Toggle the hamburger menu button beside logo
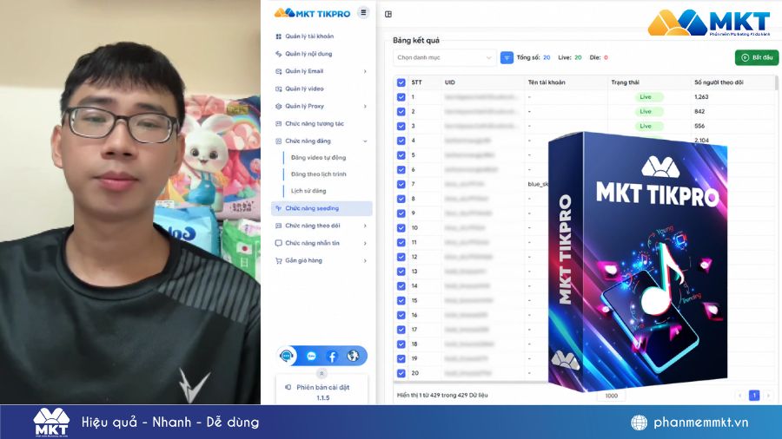782x439 pixels. pyautogui.click(x=363, y=12)
